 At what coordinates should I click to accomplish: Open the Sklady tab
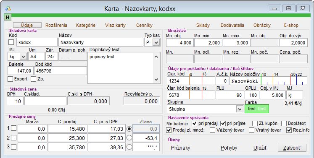[x=203, y=25]
